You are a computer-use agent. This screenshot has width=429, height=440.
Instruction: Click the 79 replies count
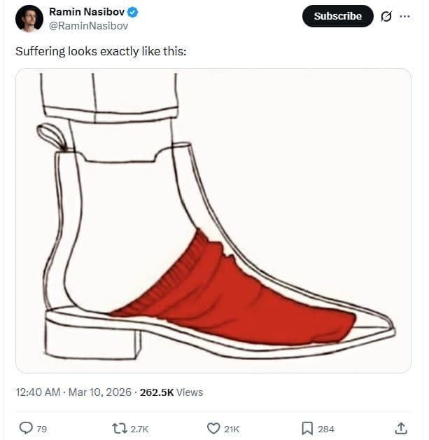coord(41,429)
